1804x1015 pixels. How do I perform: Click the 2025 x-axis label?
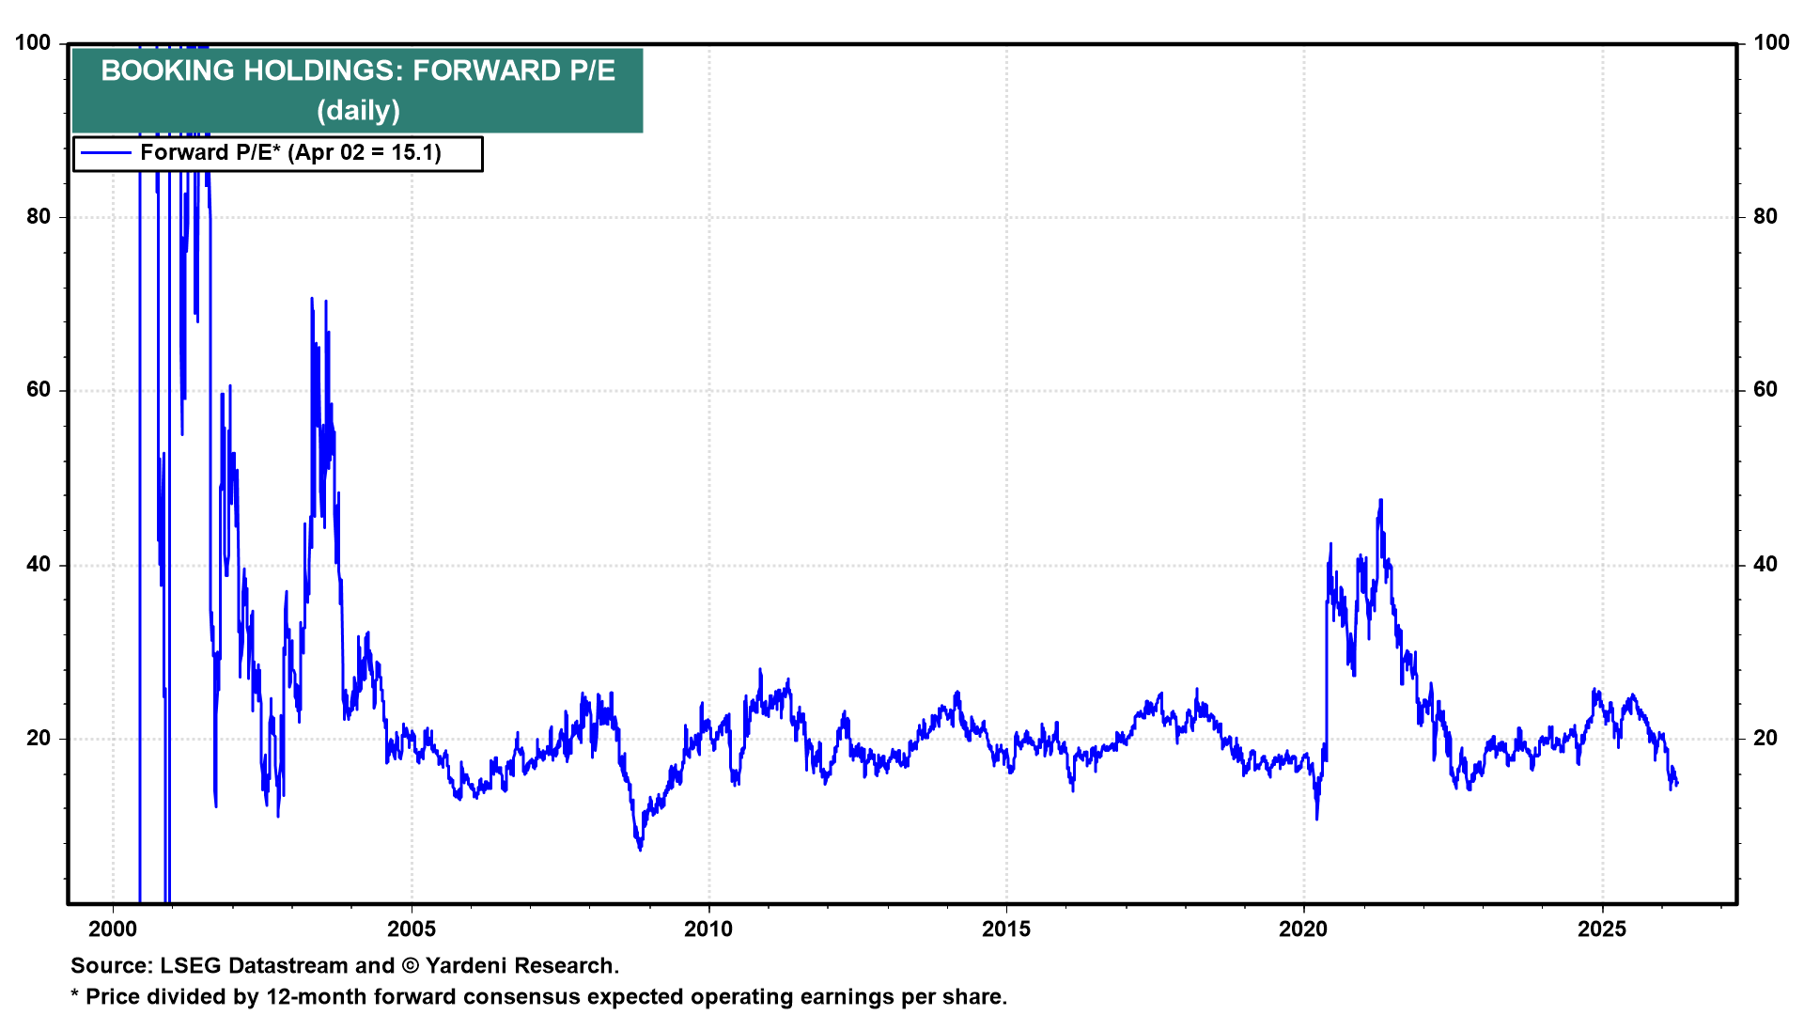pyautogui.click(x=1602, y=929)
